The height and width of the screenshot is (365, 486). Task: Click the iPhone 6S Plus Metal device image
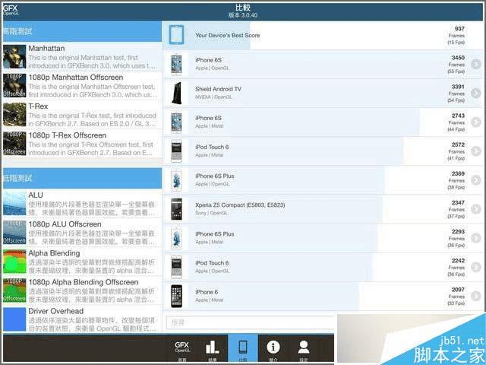[176, 238]
